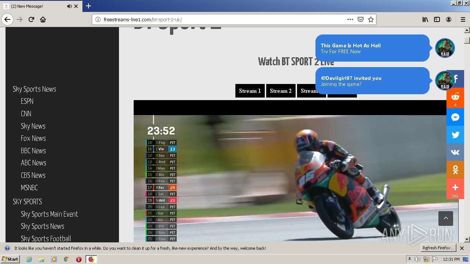This screenshot has width=470, height=264.
Task: Open the MSNBC channel link
Action: pos(29,188)
